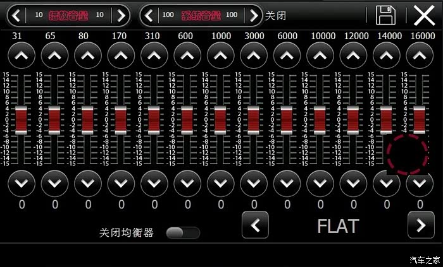
Task: Lower the 65 Hz band with down arrow
Action: 54,184
